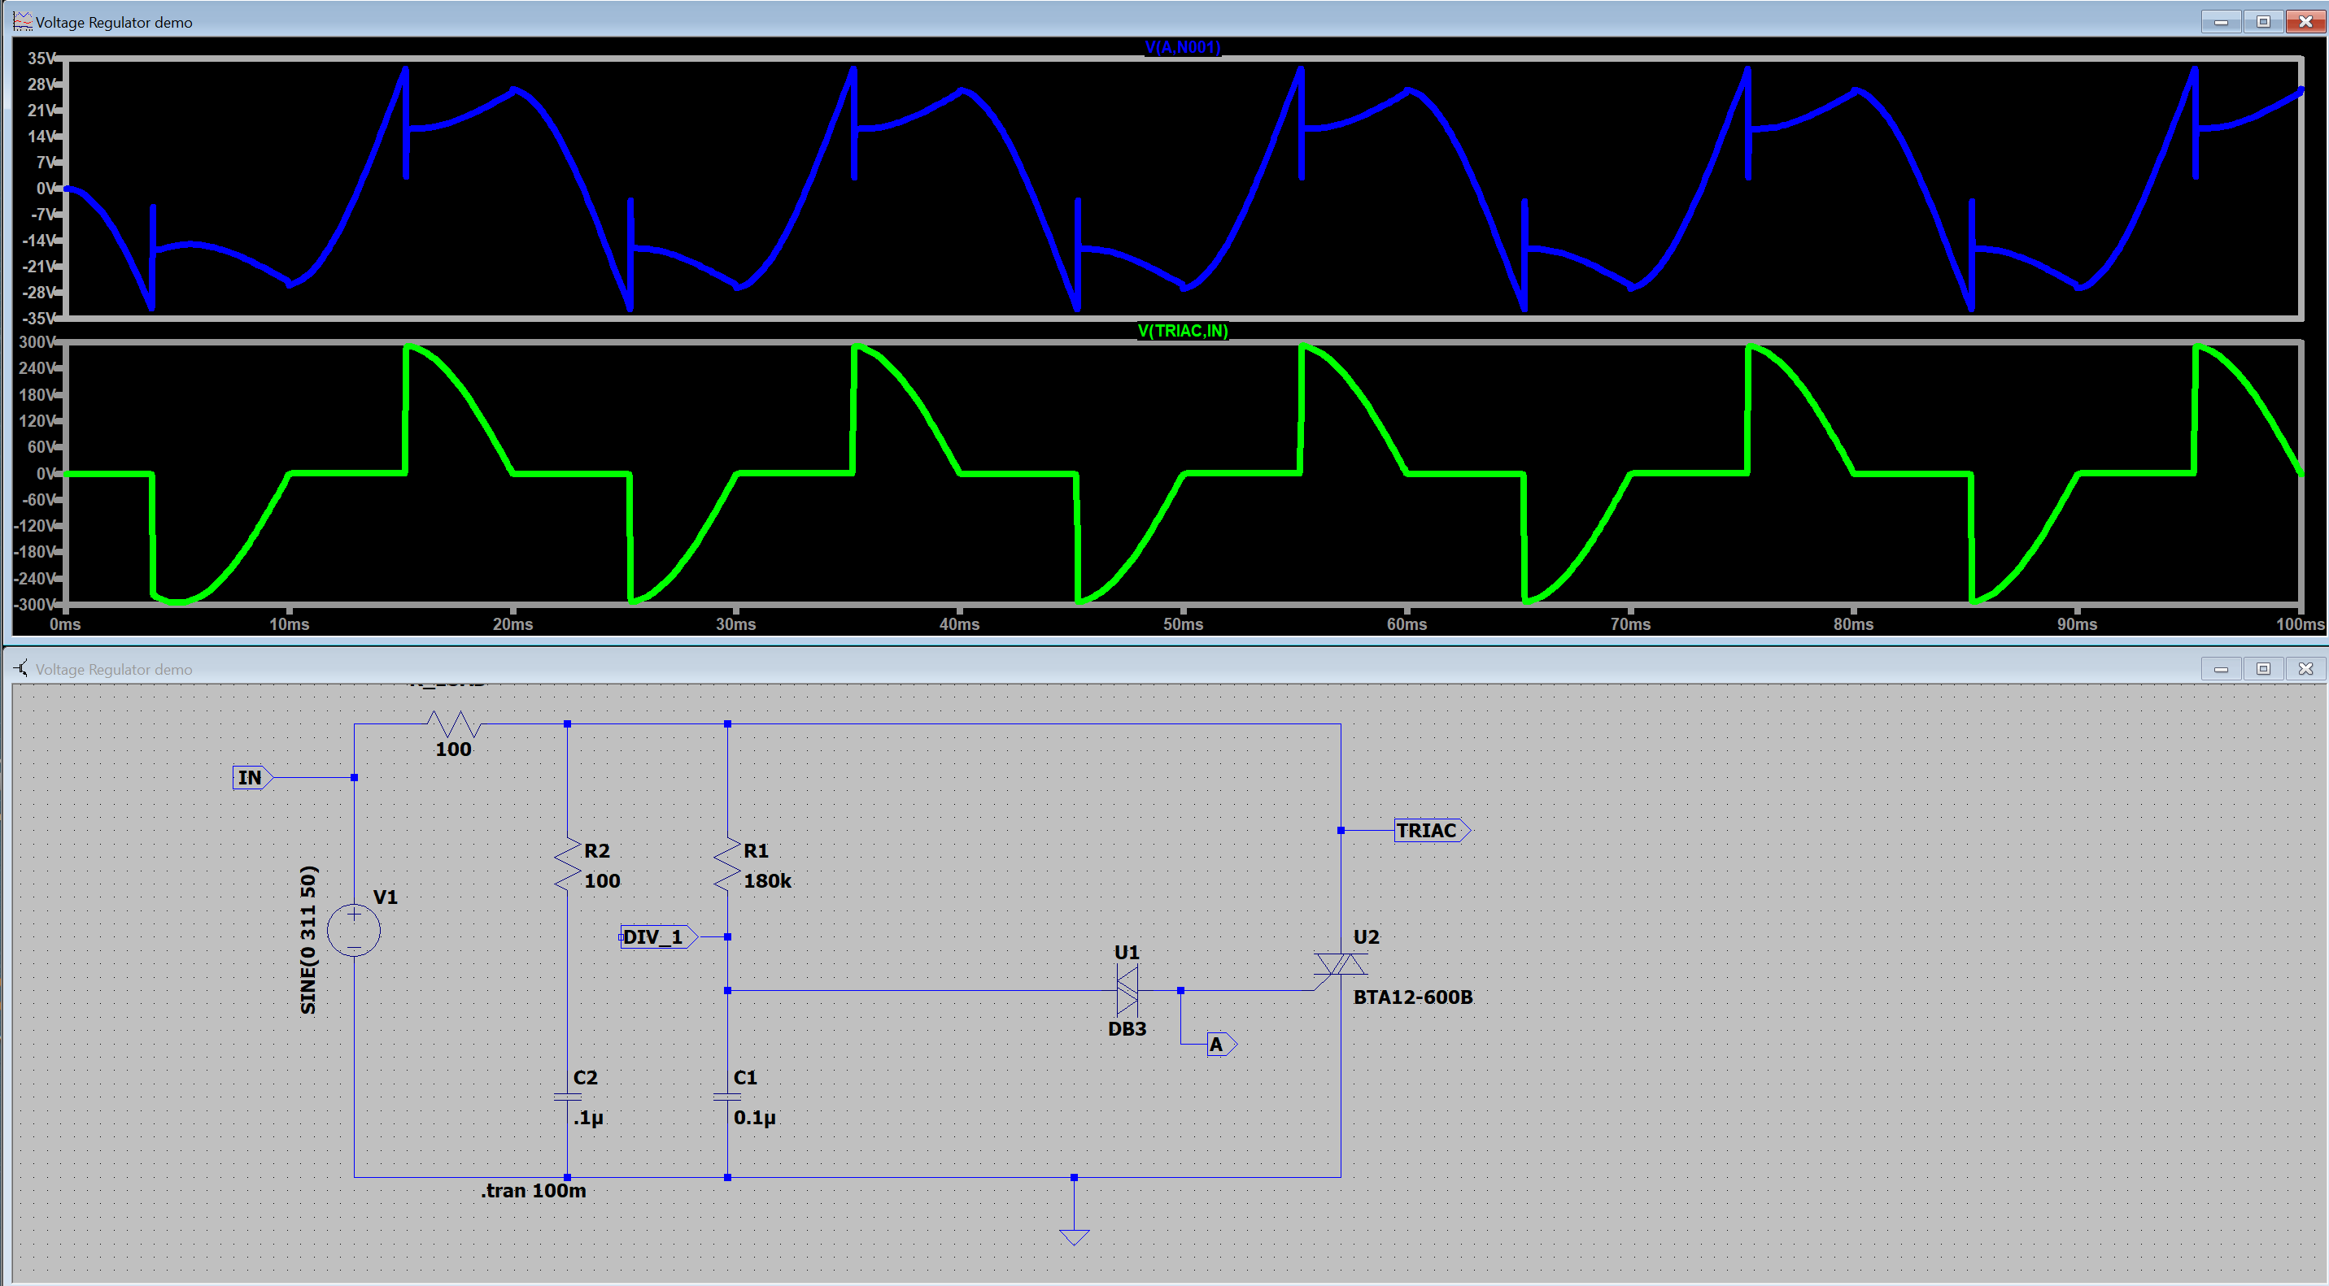The width and height of the screenshot is (2329, 1286).
Task: Click the V(A,N001) trace label
Action: [x=1183, y=47]
